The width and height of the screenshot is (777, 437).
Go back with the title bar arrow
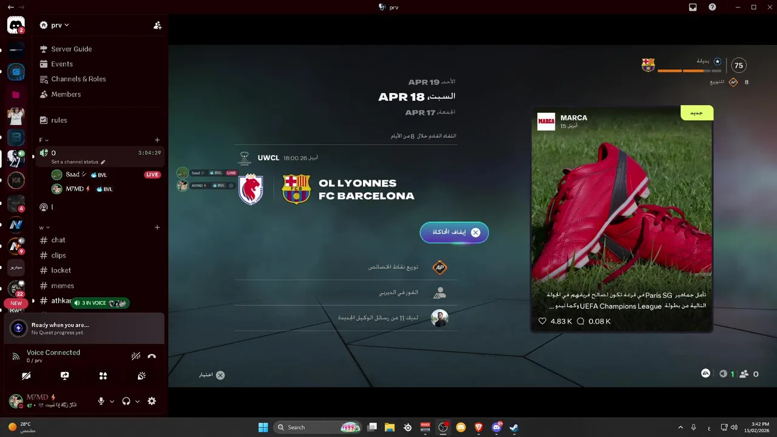(x=10, y=7)
